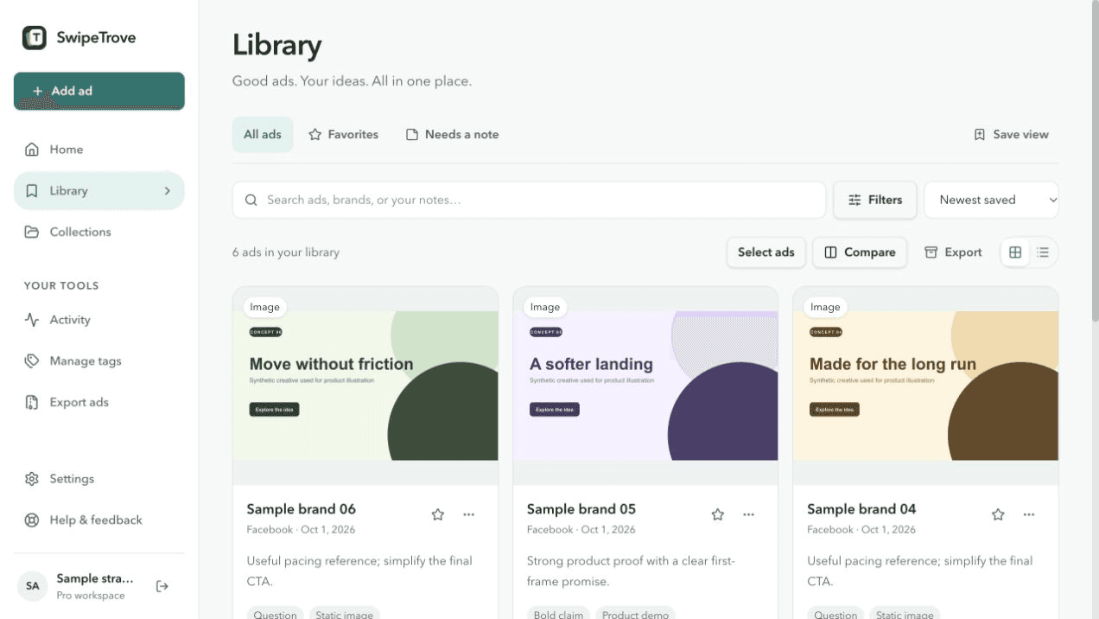The image size is (1099, 619).
Task: Click the Sample stra... workspace name
Action: click(x=95, y=578)
